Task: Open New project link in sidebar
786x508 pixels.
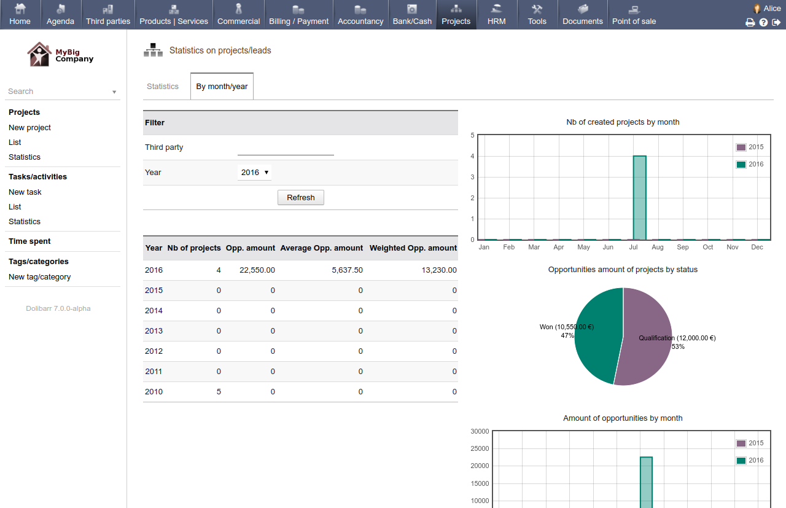Action: coord(29,128)
